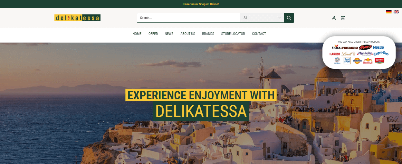This screenshot has width=402, height=164.
Task: Open the About Us page
Action: (188, 34)
